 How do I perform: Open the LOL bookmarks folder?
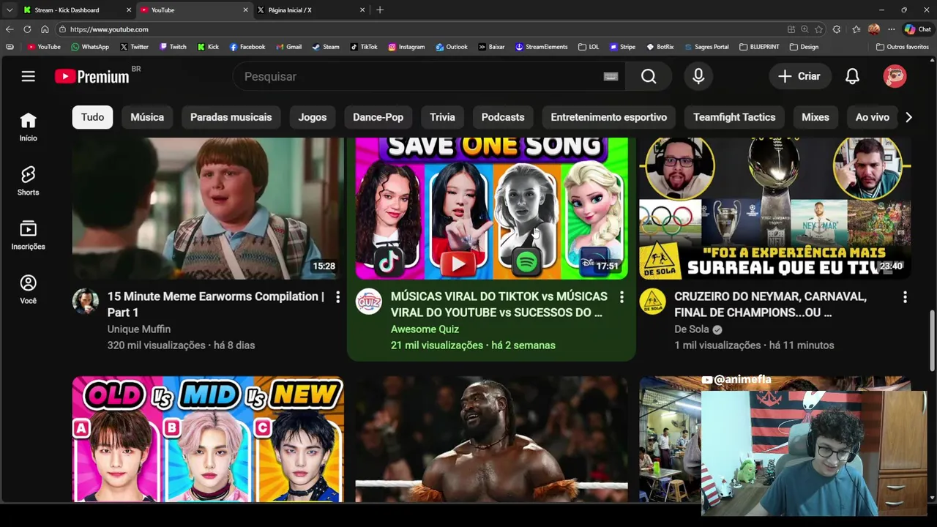click(589, 47)
